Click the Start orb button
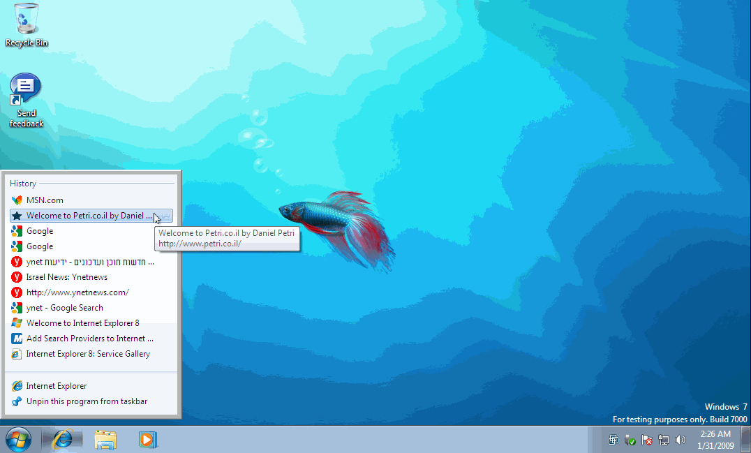751x453 pixels. [17, 440]
